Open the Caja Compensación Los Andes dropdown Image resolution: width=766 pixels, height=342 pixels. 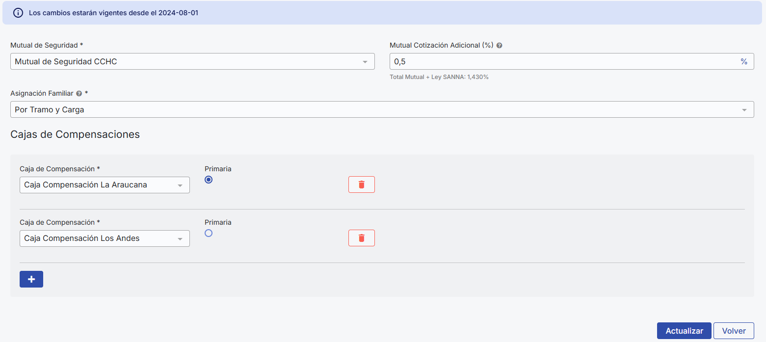coord(105,238)
